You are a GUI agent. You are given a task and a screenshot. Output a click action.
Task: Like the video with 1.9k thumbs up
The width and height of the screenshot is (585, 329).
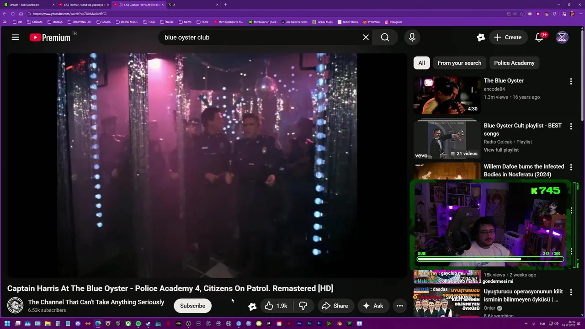pos(276,306)
